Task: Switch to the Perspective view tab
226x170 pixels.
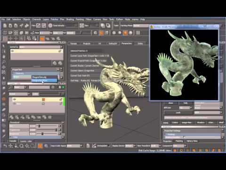Action: (127, 43)
